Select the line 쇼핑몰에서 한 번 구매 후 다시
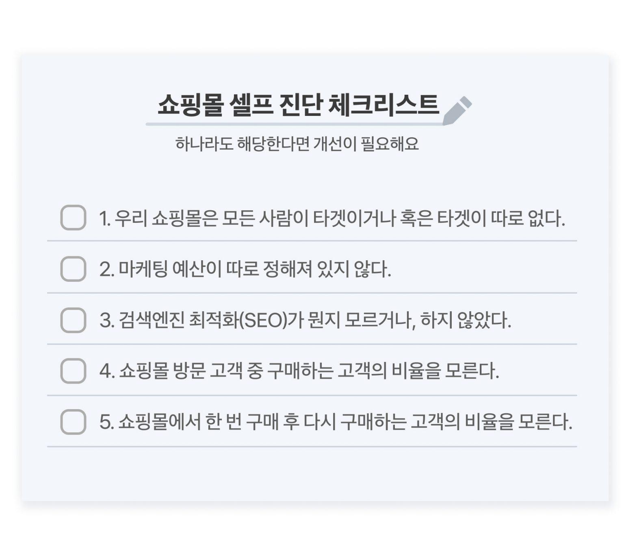The image size is (624, 558). click(227, 422)
